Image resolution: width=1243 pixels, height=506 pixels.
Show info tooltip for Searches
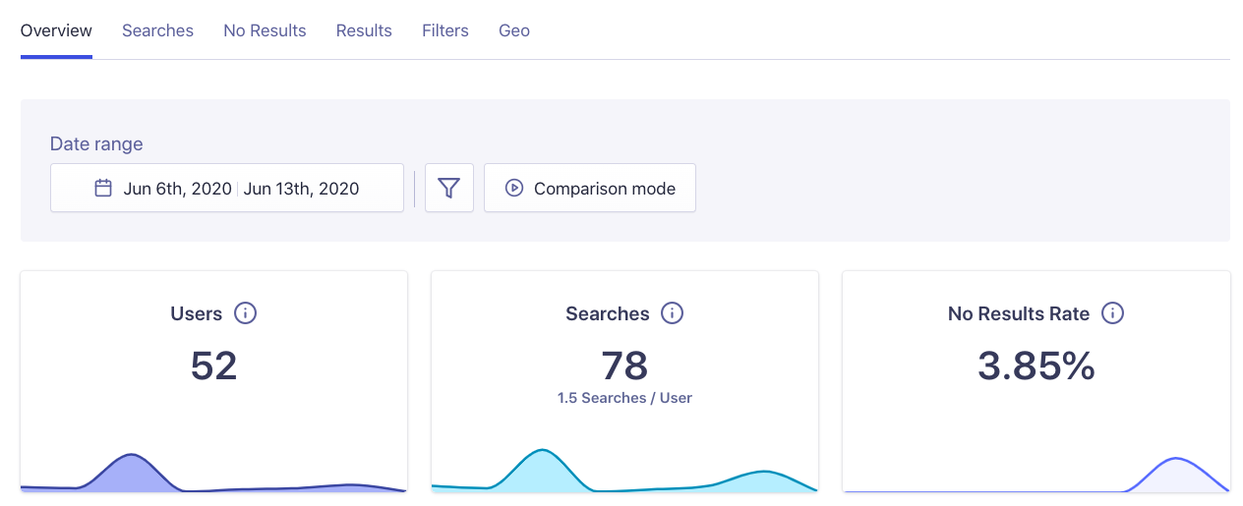click(x=672, y=313)
